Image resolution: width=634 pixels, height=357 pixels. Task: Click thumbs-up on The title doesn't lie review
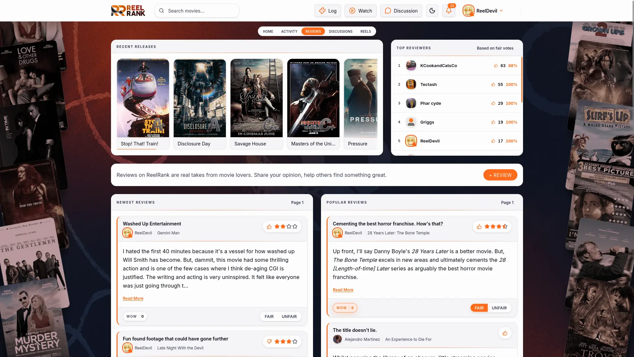(x=505, y=333)
